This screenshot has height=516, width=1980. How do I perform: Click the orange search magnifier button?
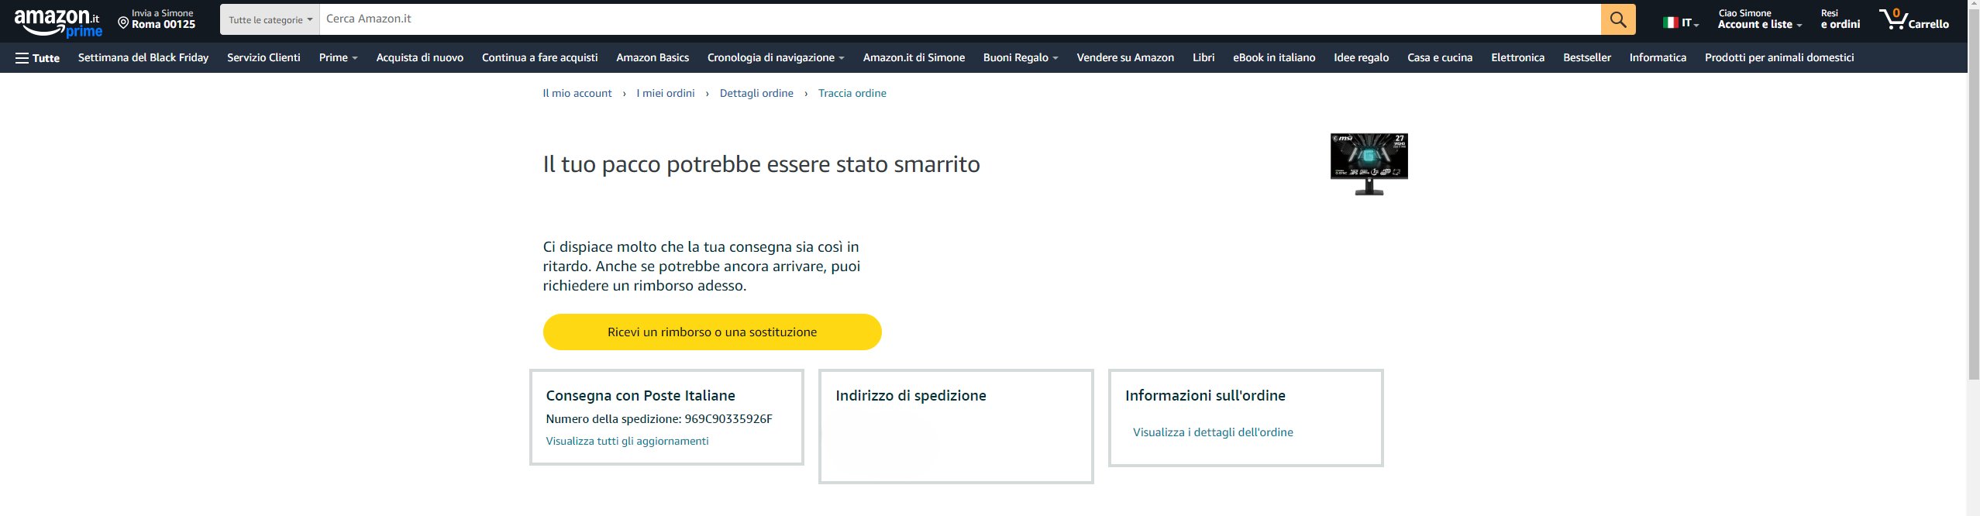coord(1618,19)
